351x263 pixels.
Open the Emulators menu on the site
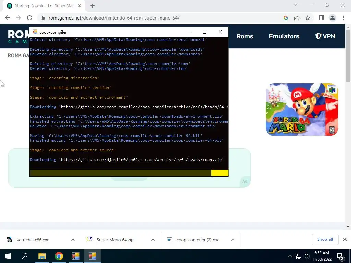coord(284,36)
